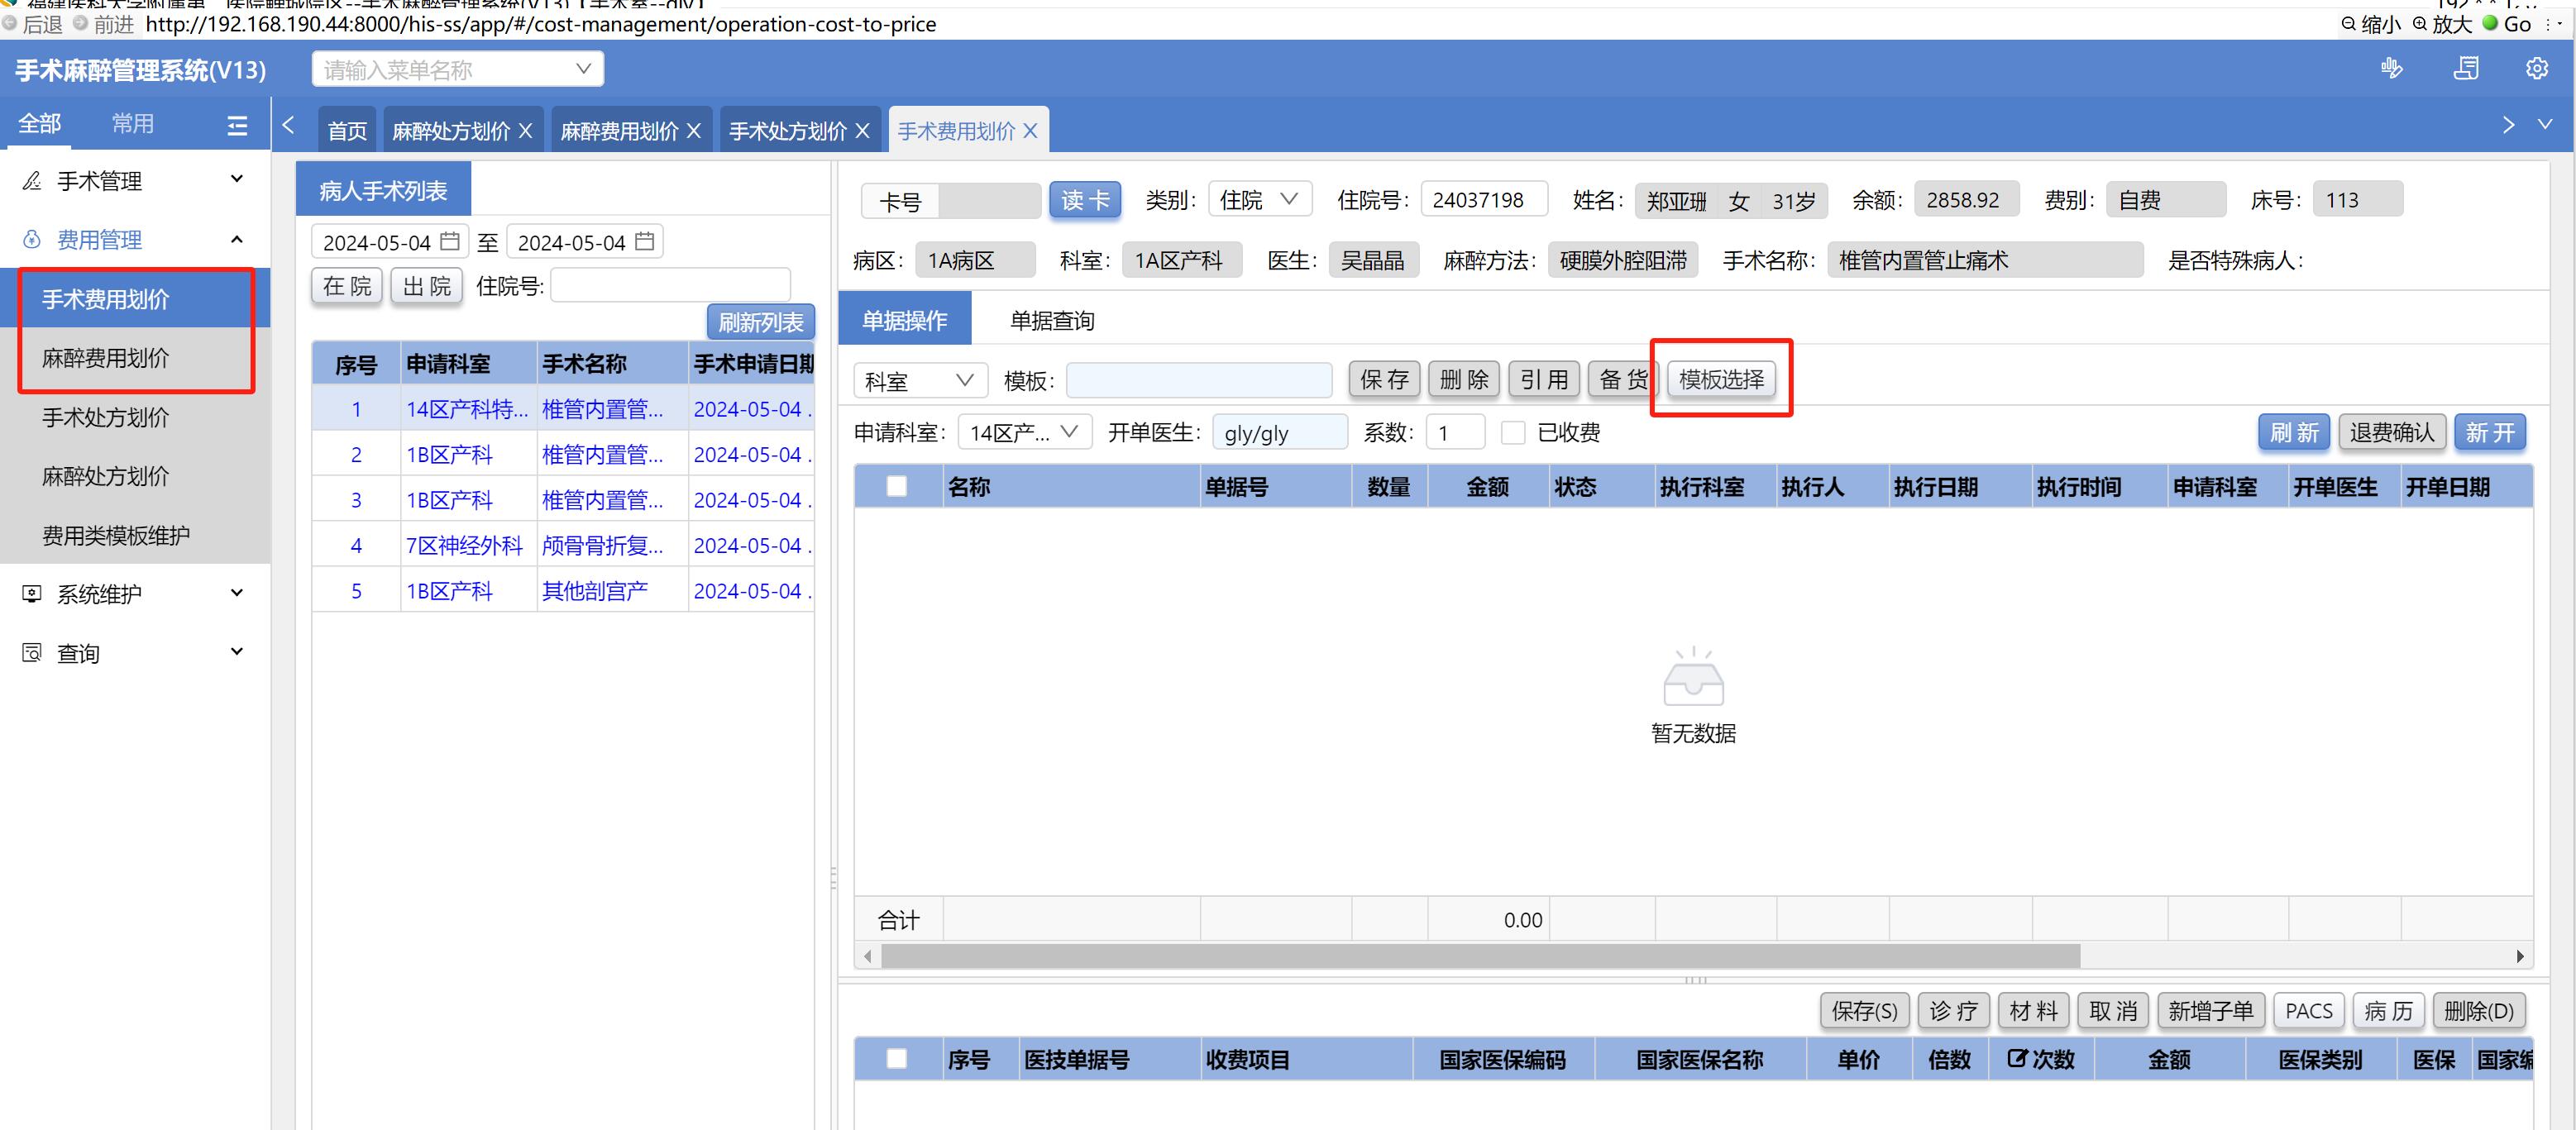Click the 刷新列表 button
The height and width of the screenshot is (1130, 2576).
(760, 323)
